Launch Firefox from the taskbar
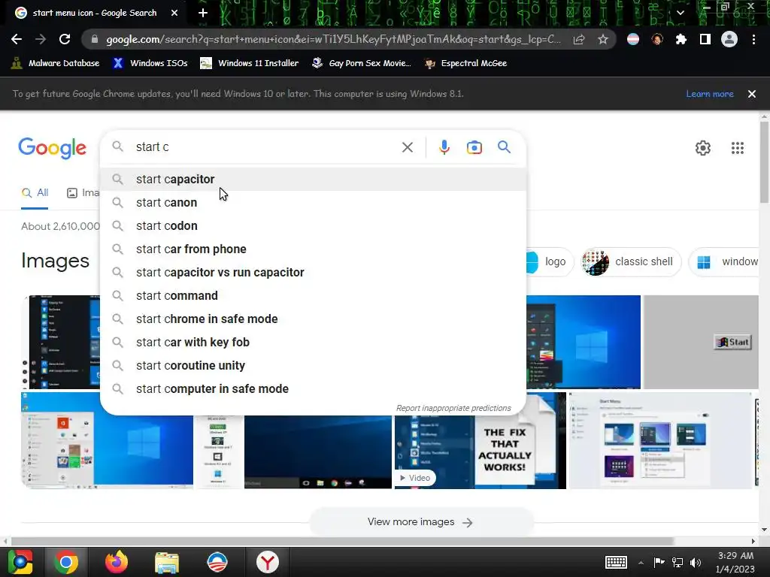This screenshot has width=770, height=577. tap(117, 562)
